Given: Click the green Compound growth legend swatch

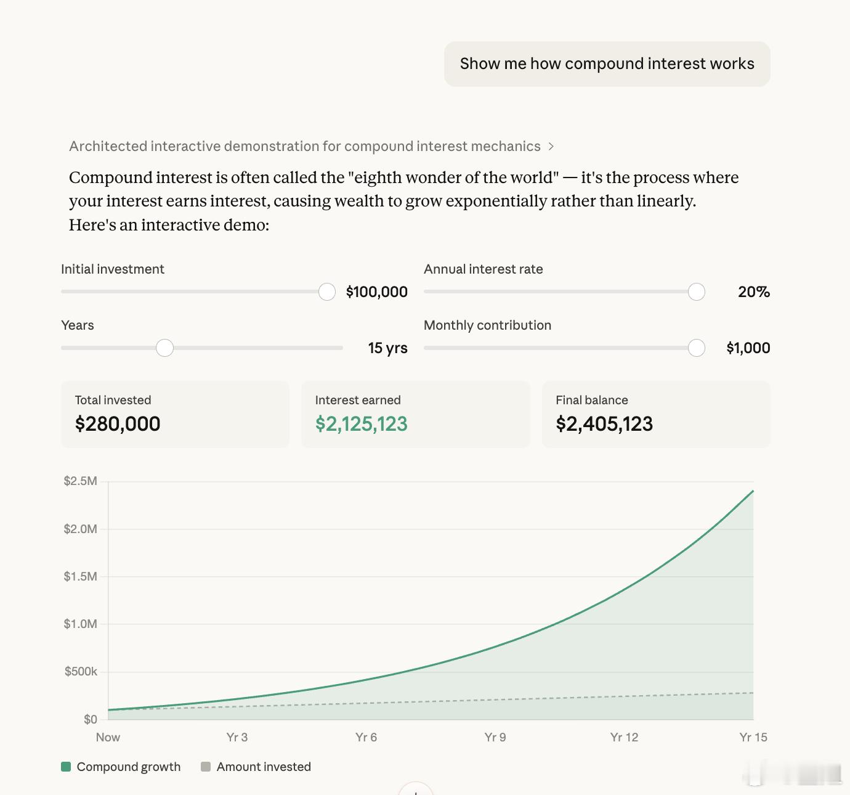Looking at the screenshot, I should [x=67, y=767].
